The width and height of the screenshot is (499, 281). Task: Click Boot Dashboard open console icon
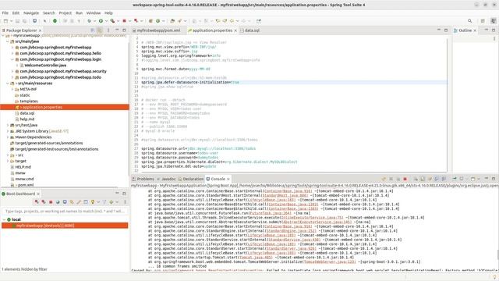[x=65, y=202]
